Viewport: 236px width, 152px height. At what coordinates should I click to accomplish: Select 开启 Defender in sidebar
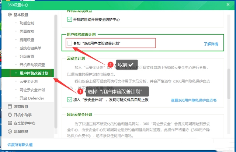click(32, 98)
